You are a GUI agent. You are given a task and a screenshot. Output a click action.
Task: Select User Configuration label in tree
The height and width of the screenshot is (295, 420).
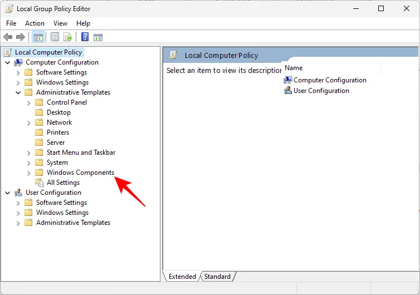click(x=53, y=193)
